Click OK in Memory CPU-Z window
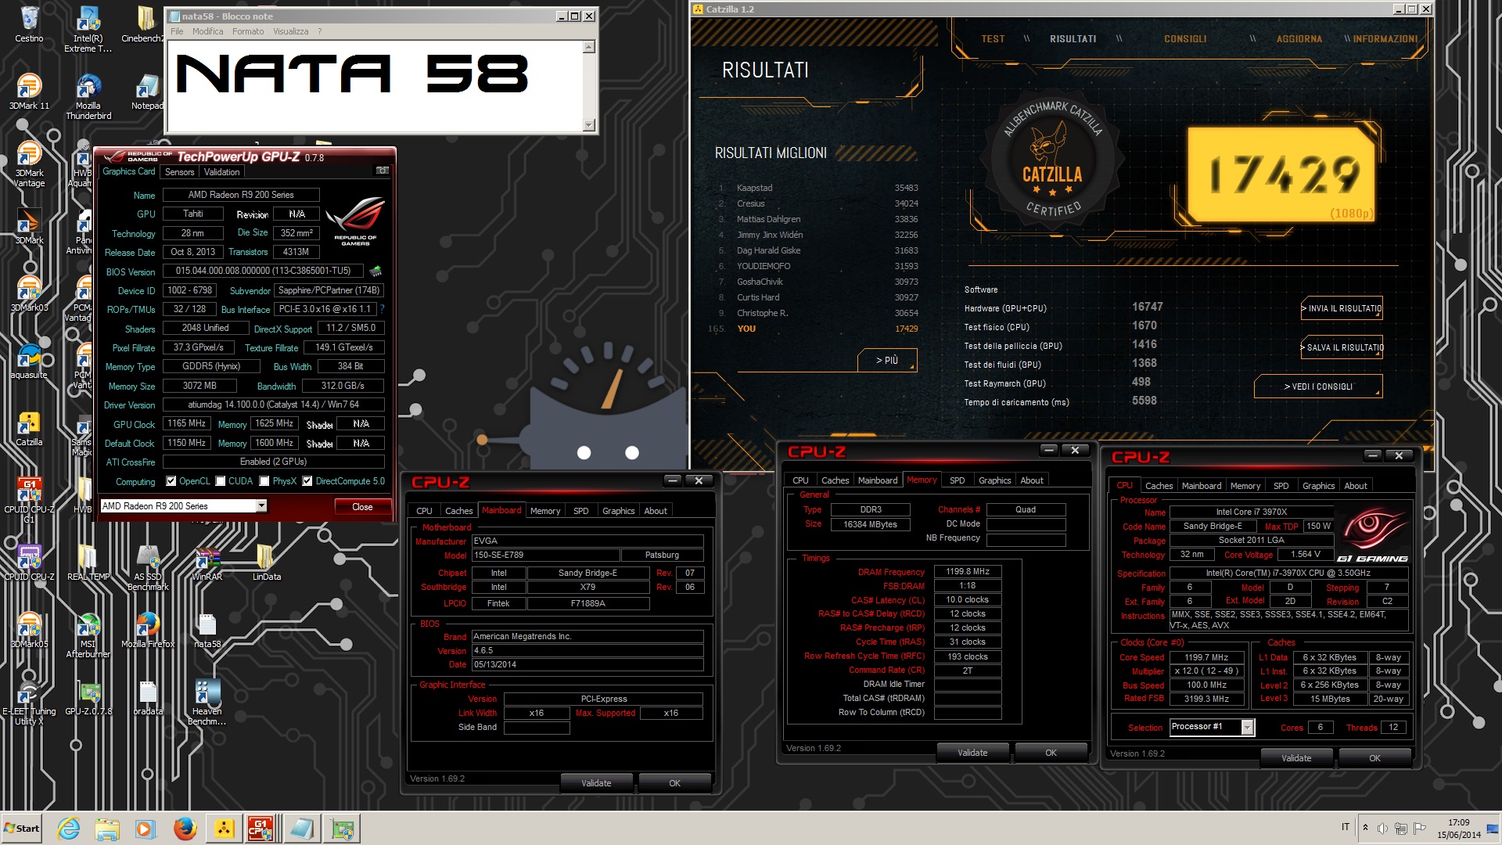This screenshot has width=1502, height=845. click(x=1051, y=753)
